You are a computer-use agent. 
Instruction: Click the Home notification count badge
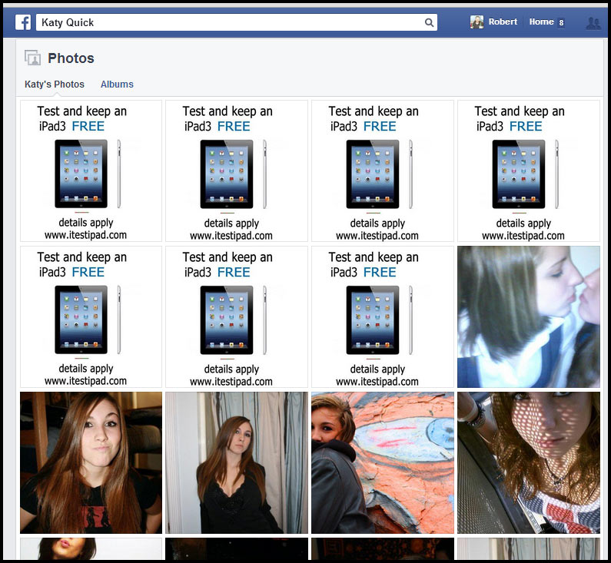tap(561, 23)
